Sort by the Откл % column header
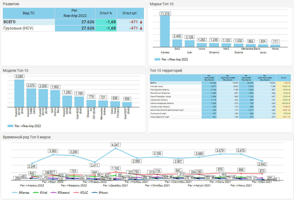Image resolution: width=294 pixels, height=207 pixels. [x=106, y=13]
